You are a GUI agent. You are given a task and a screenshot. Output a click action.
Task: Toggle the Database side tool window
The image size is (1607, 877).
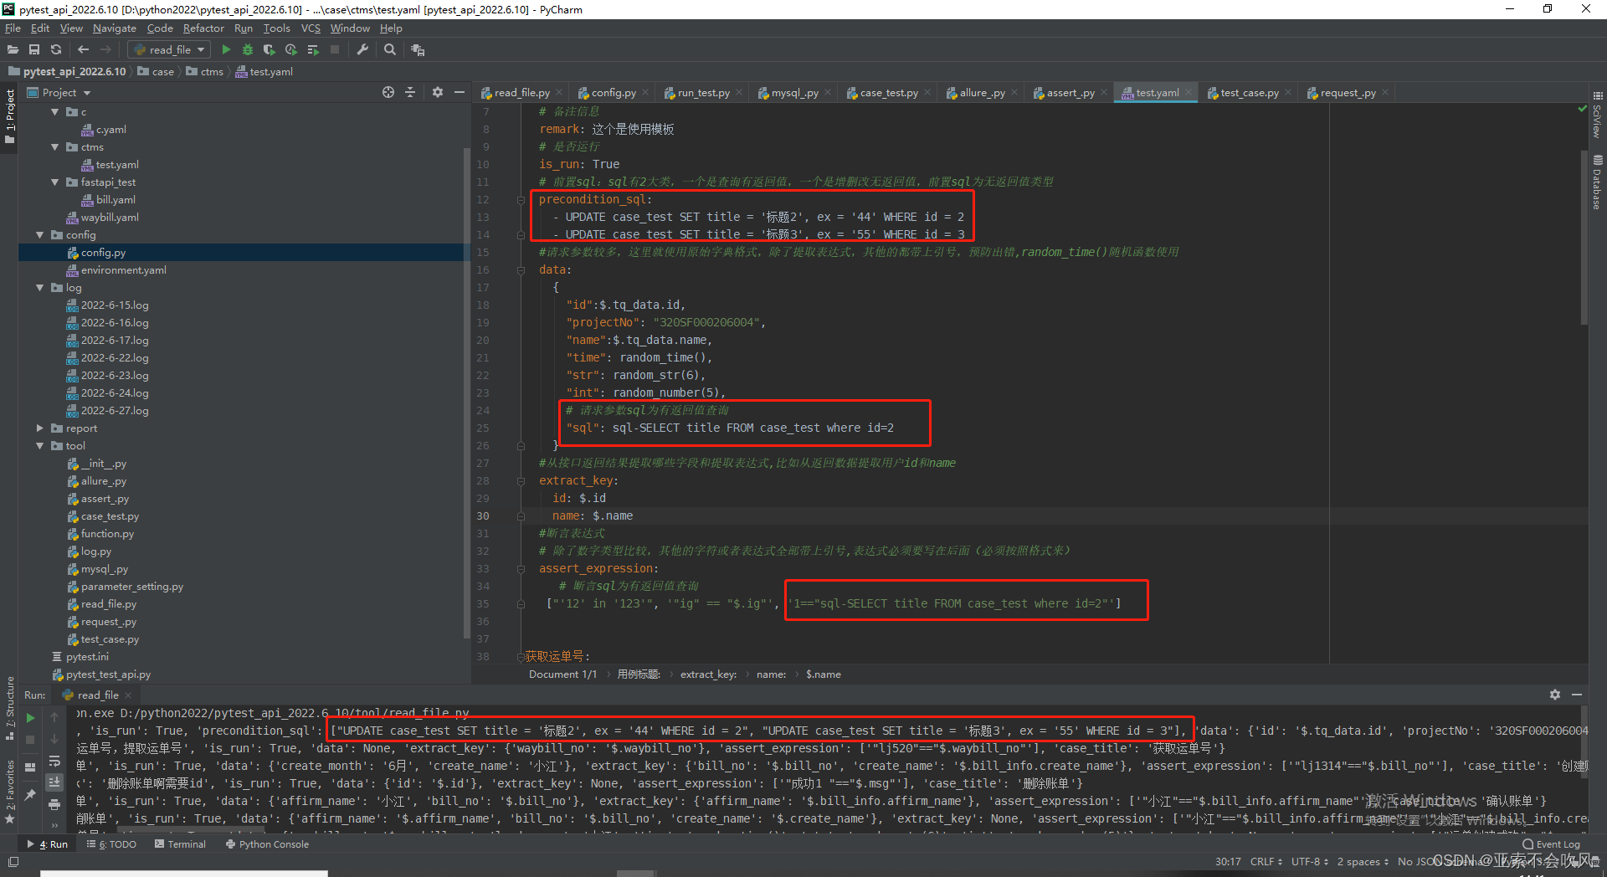pos(1598,182)
